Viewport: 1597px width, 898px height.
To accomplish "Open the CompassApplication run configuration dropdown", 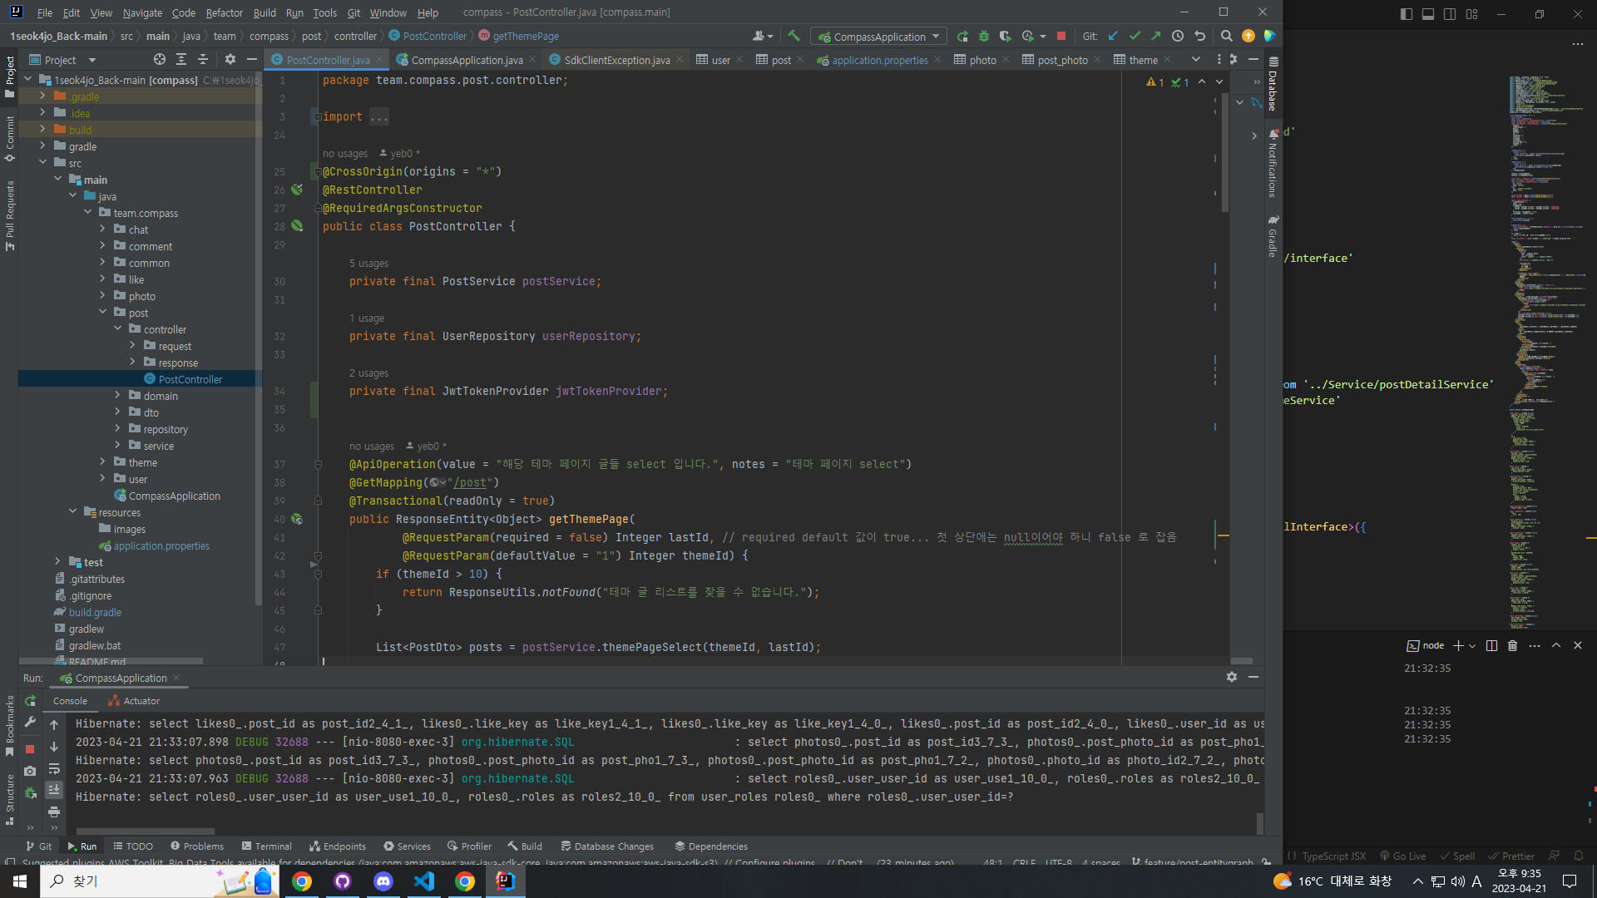I will click(x=879, y=37).
